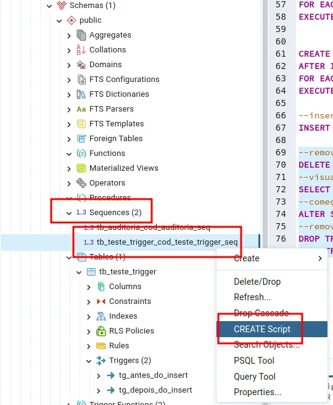This screenshot has width=333, height=405.
Task: Expand the Collations node
Action: point(69,51)
